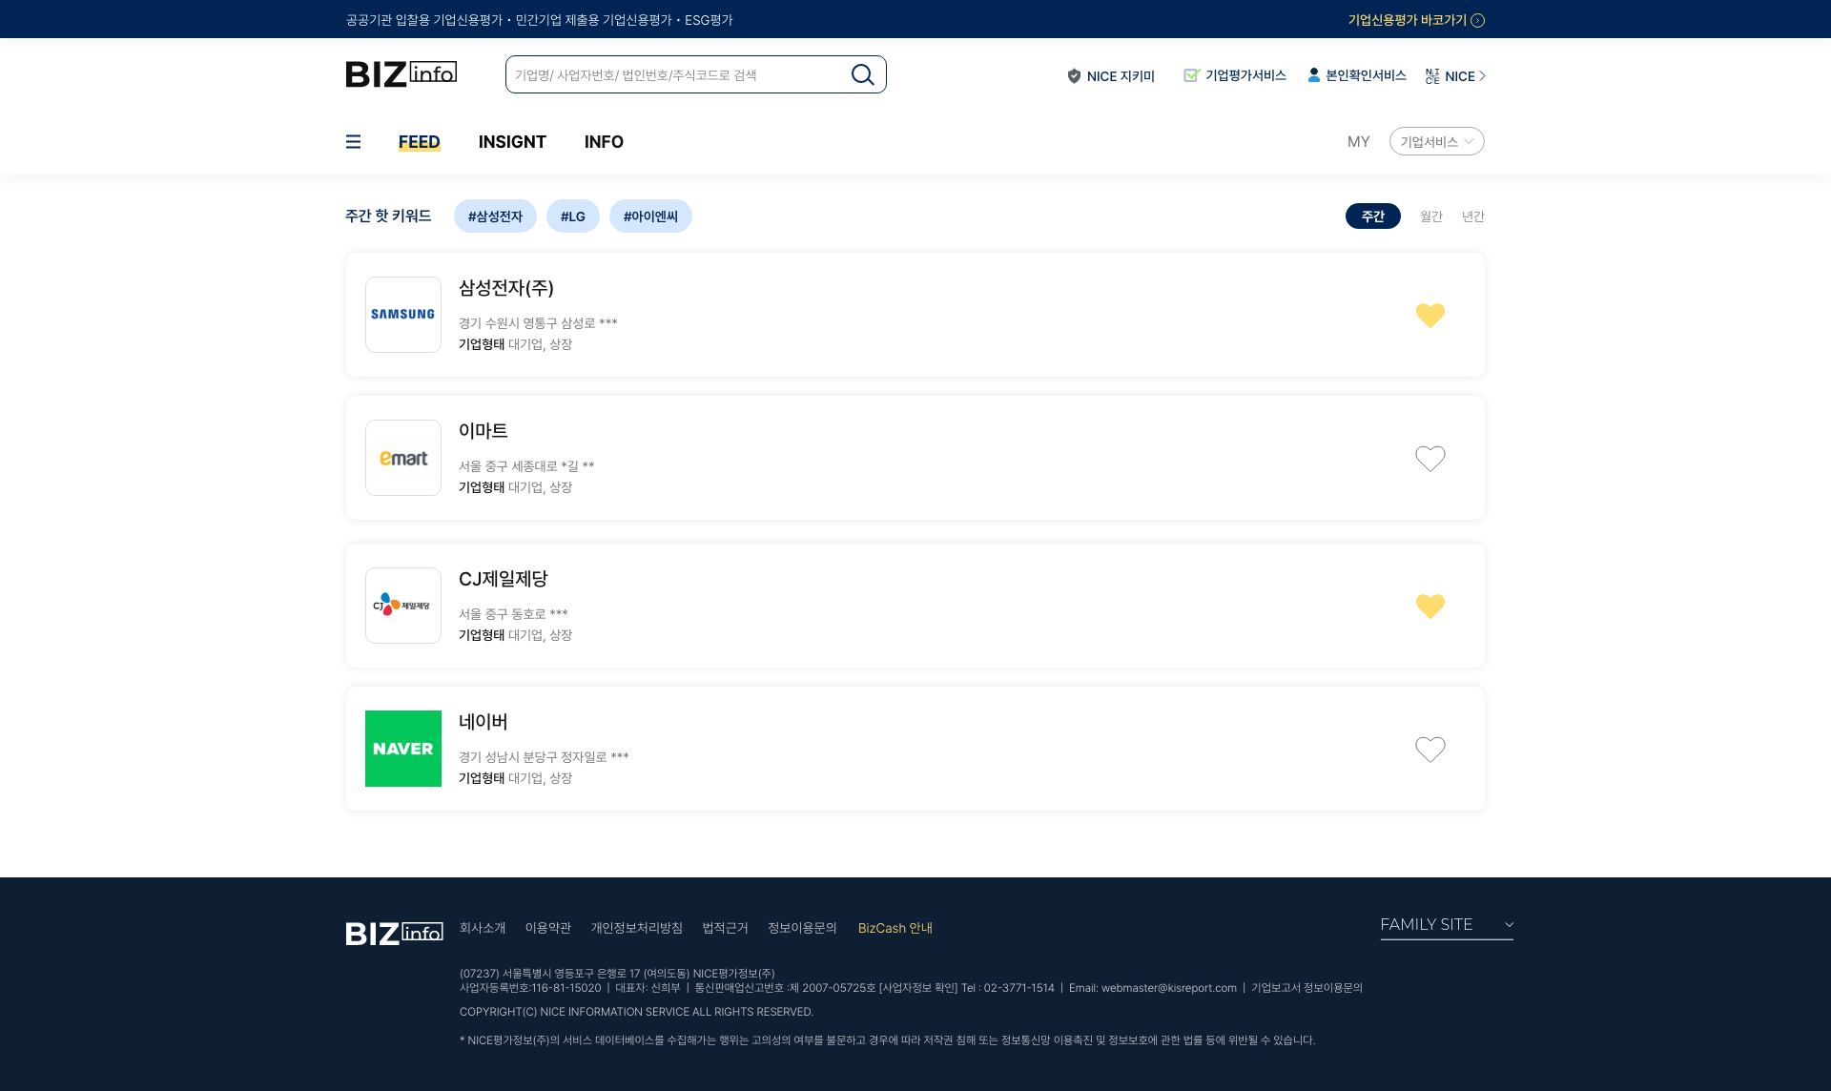1831x1091 pixels.
Task: Open the 삼성전자(주) company title
Action: [506, 288]
